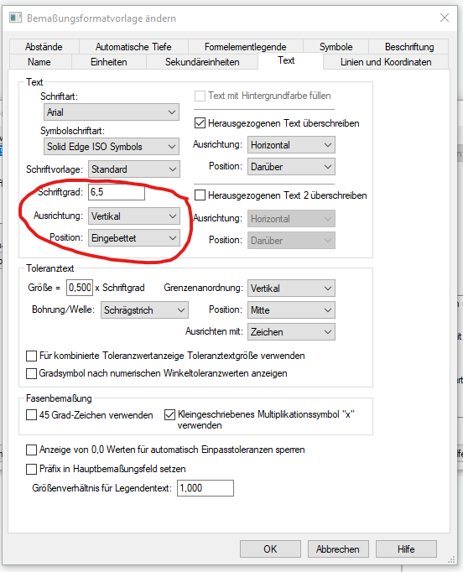The width and height of the screenshot is (463, 572).
Task: Expand the Bohrung/Welle Schrägstrich dropdown
Action: click(144, 310)
